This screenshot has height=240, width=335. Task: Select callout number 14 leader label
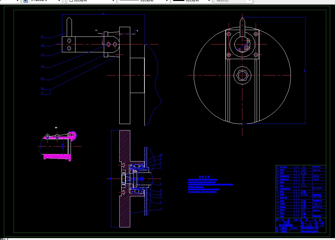42,66
